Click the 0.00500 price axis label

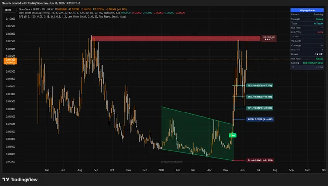pos(11,162)
